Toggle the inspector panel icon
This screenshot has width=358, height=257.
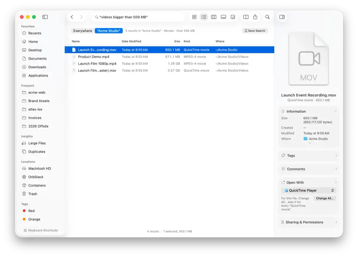pyautogui.click(x=282, y=17)
